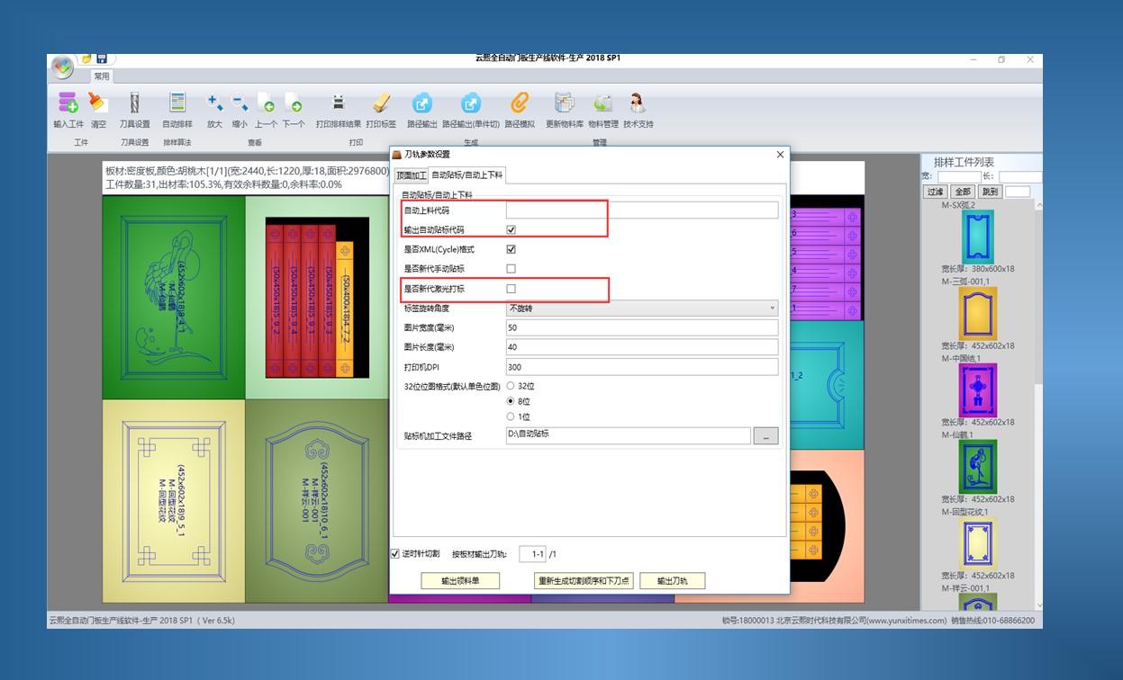Click the 更新物料库 update material library icon
Screen dimensions: 1123x680
[565, 103]
